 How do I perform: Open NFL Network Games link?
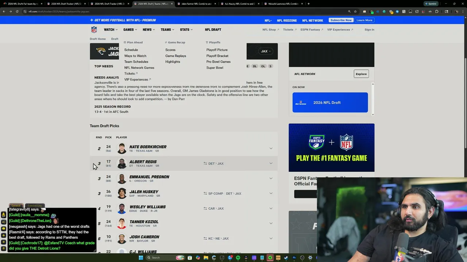[139, 68]
